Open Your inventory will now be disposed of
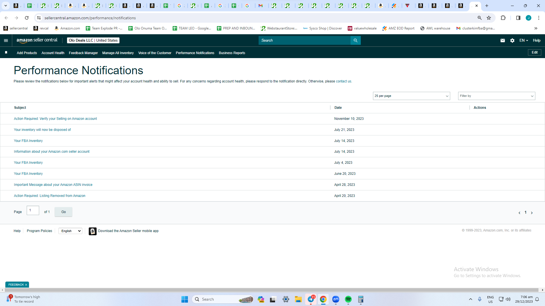Viewport: 545px width, 306px height. (42, 130)
